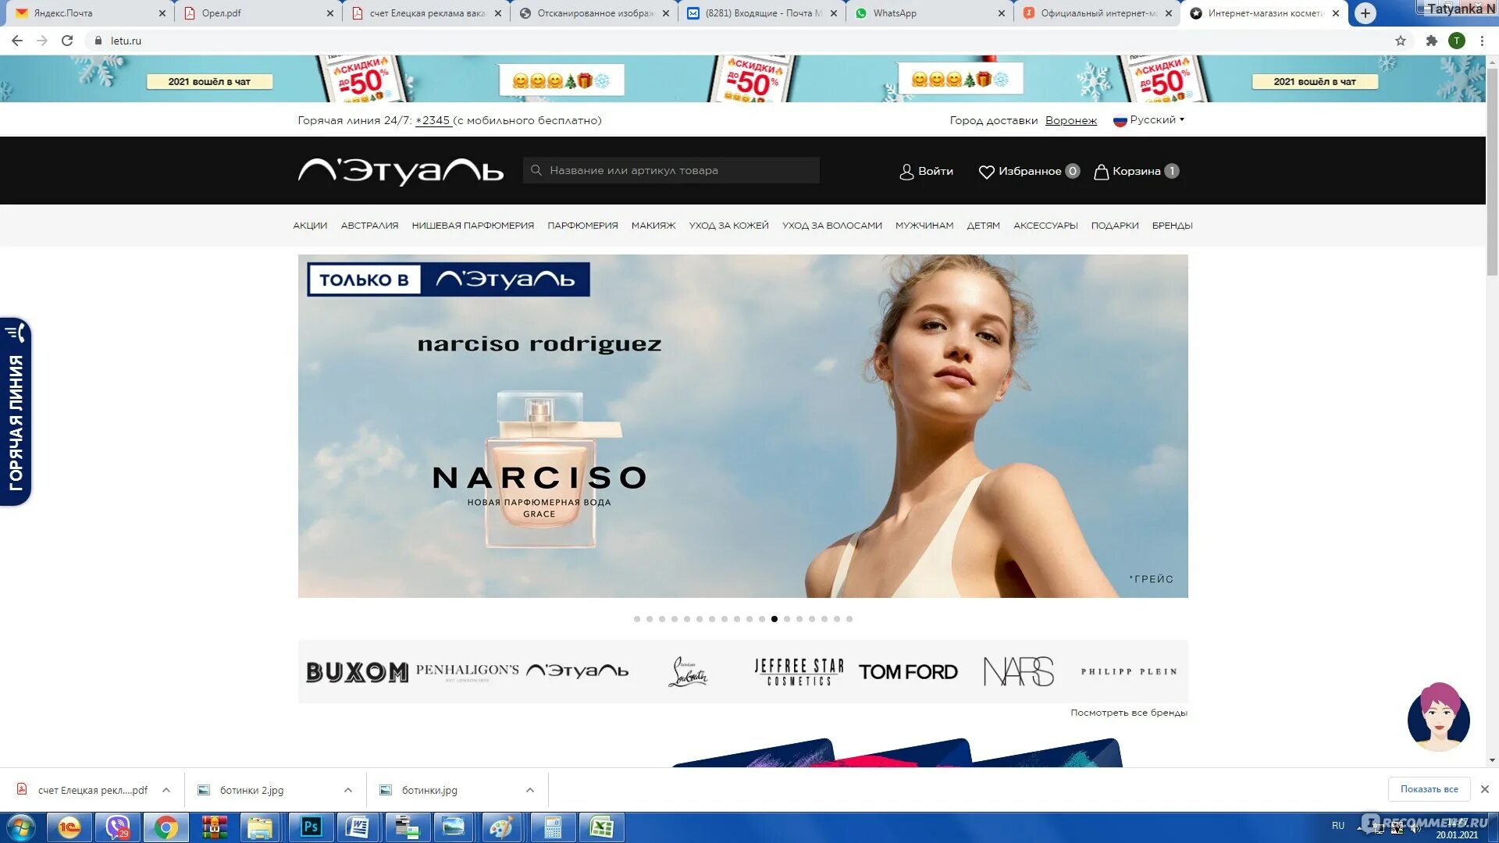This screenshot has height=843, width=1499.
Task: Open the Jeffree Star Cosmetics brand
Action: pos(799,672)
